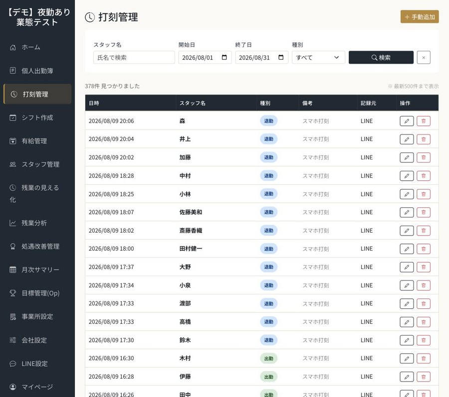Delete the 加藤 punch record
449x397 pixels.
(x=423, y=157)
